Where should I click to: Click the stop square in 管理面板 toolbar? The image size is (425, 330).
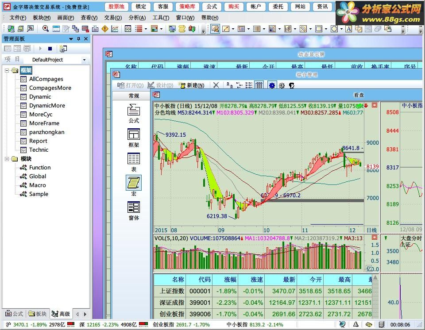50,49
